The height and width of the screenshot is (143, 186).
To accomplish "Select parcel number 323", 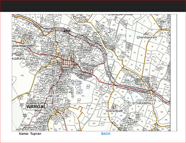I will click(x=105, y=120).
